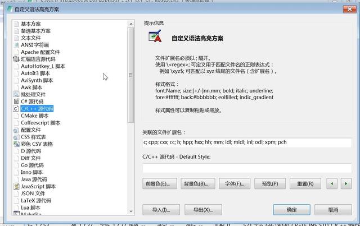This screenshot has height=226, width=360.
Task: Select the Go 源代码 scheme
Action: pyautogui.click(x=32, y=165)
